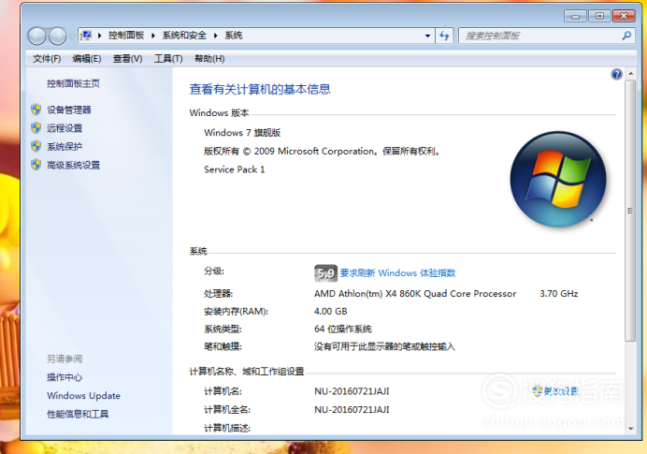Open 操作中心 link in sidebar
The height and width of the screenshot is (454, 647).
pos(65,377)
